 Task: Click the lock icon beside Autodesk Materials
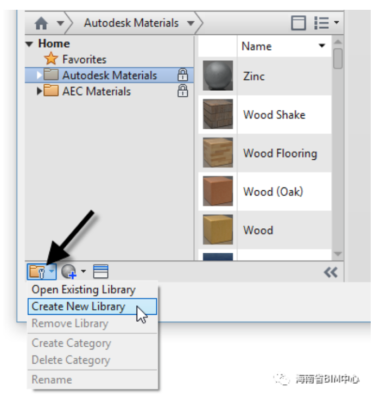click(x=182, y=75)
